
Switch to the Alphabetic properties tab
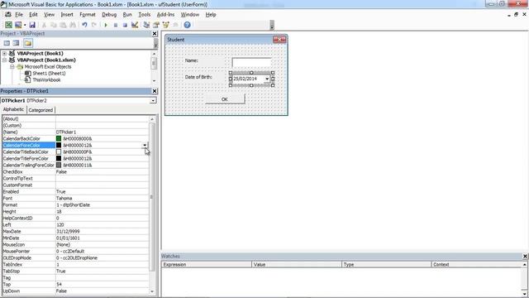pyautogui.click(x=13, y=109)
